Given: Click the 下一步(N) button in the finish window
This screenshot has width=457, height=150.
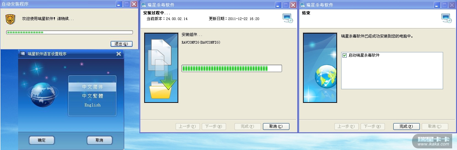Looking at the screenshot, I should (x=373, y=126).
